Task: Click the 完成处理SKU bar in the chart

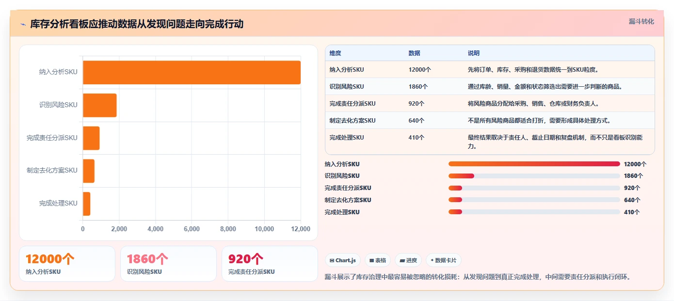Action: pos(87,204)
